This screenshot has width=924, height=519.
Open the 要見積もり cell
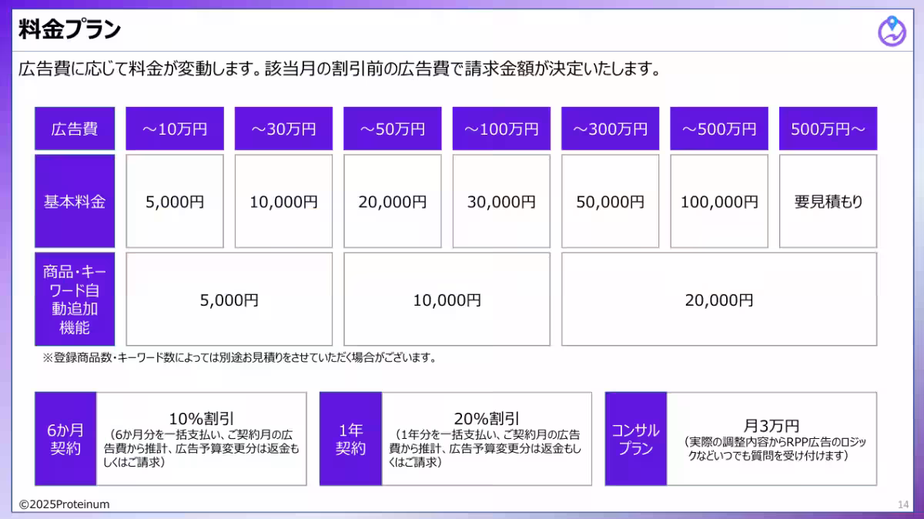click(x=828, y=202)
